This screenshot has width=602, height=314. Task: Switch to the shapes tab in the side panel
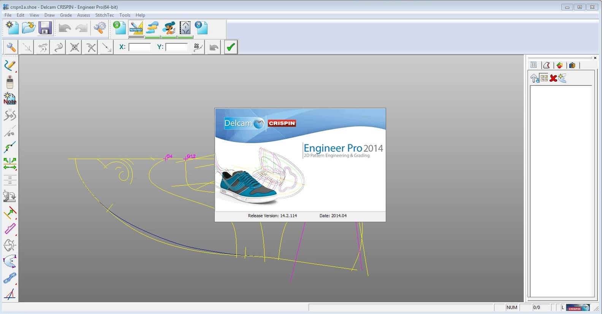tap(559, 65)
